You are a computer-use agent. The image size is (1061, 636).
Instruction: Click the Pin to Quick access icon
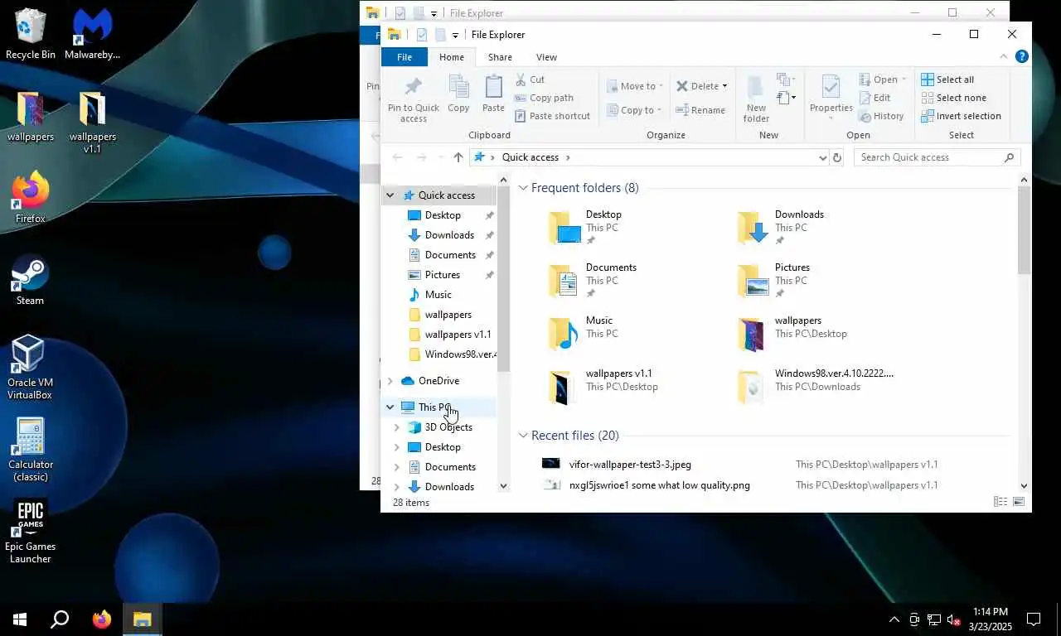point(413,99)
